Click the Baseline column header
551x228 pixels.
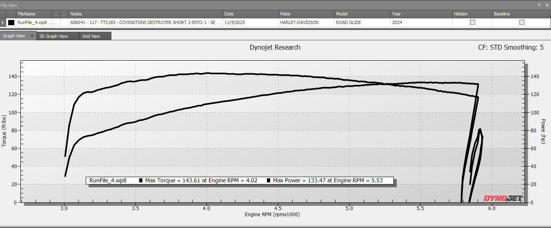pos(522,14)
